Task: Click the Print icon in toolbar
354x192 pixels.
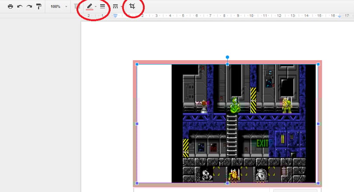Action: (x=10, y=6)
